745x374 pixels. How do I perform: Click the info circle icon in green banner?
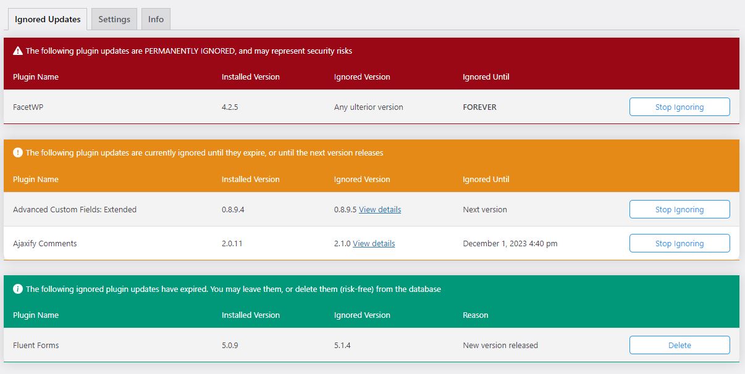[18, 289]
